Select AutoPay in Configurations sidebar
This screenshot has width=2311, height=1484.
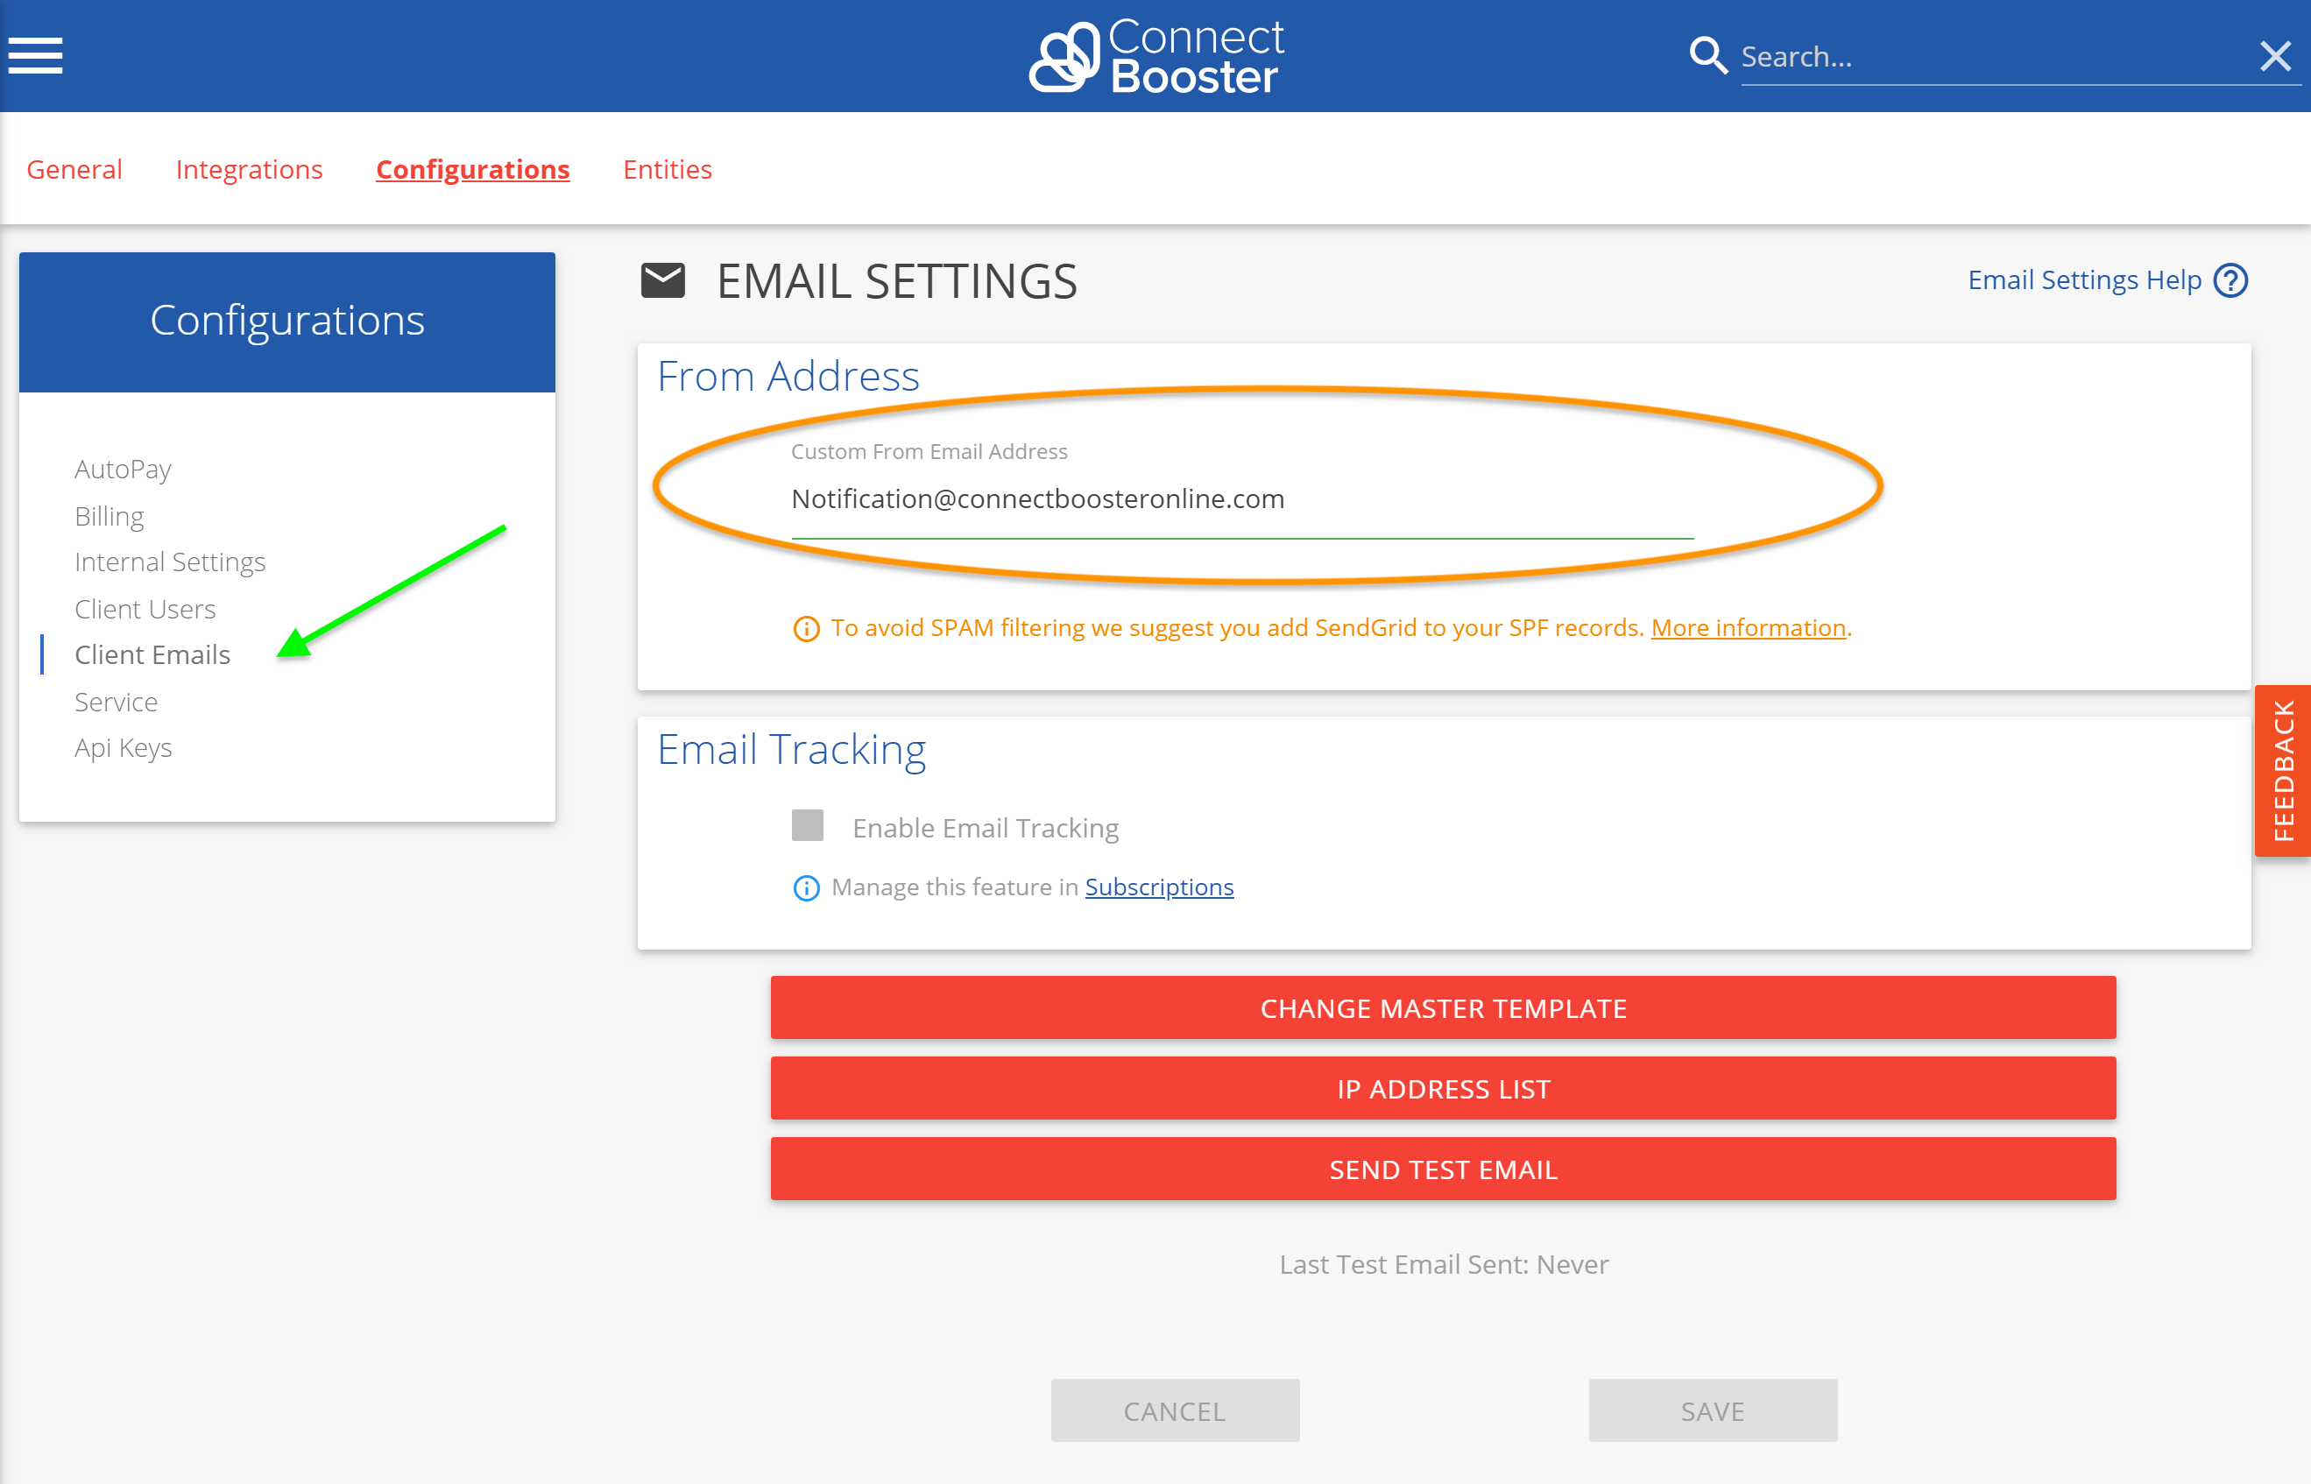tap(123, 470)
